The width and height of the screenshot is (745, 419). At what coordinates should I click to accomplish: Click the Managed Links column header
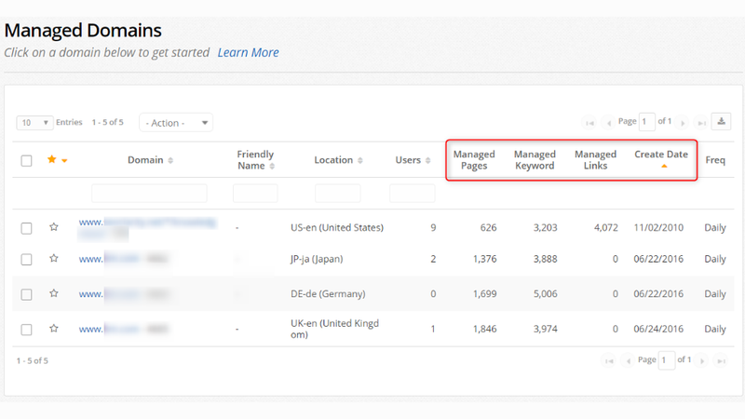[595, 160]
